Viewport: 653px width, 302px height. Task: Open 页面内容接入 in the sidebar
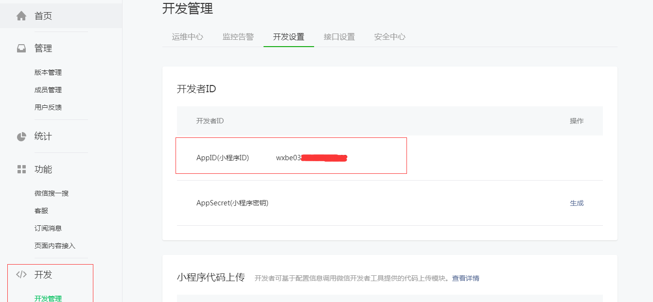[55, 246]
